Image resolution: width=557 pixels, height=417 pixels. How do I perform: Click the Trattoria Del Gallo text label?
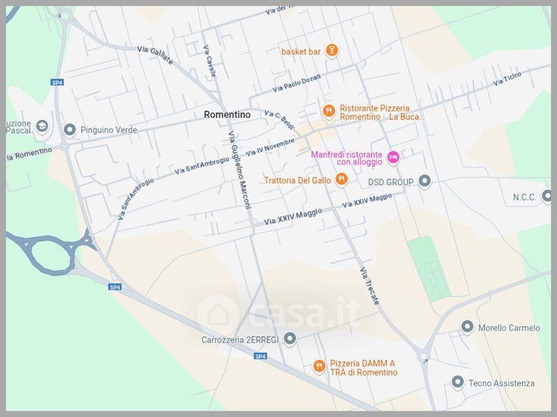pyautogui.click(x=297, y=180)
